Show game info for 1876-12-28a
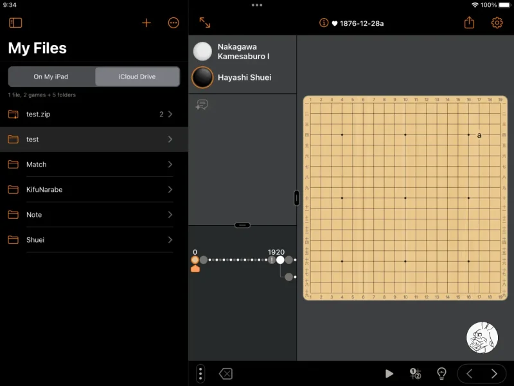 (x=324, y=23)
